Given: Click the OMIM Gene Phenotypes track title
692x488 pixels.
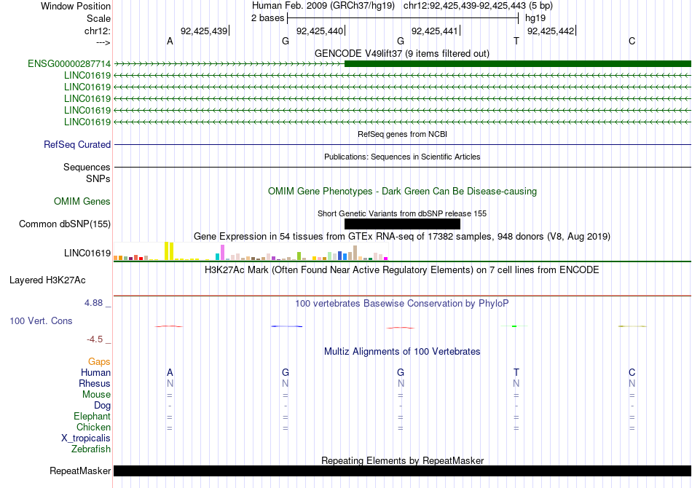Looking at the screenshot, I should click(402, 192).
